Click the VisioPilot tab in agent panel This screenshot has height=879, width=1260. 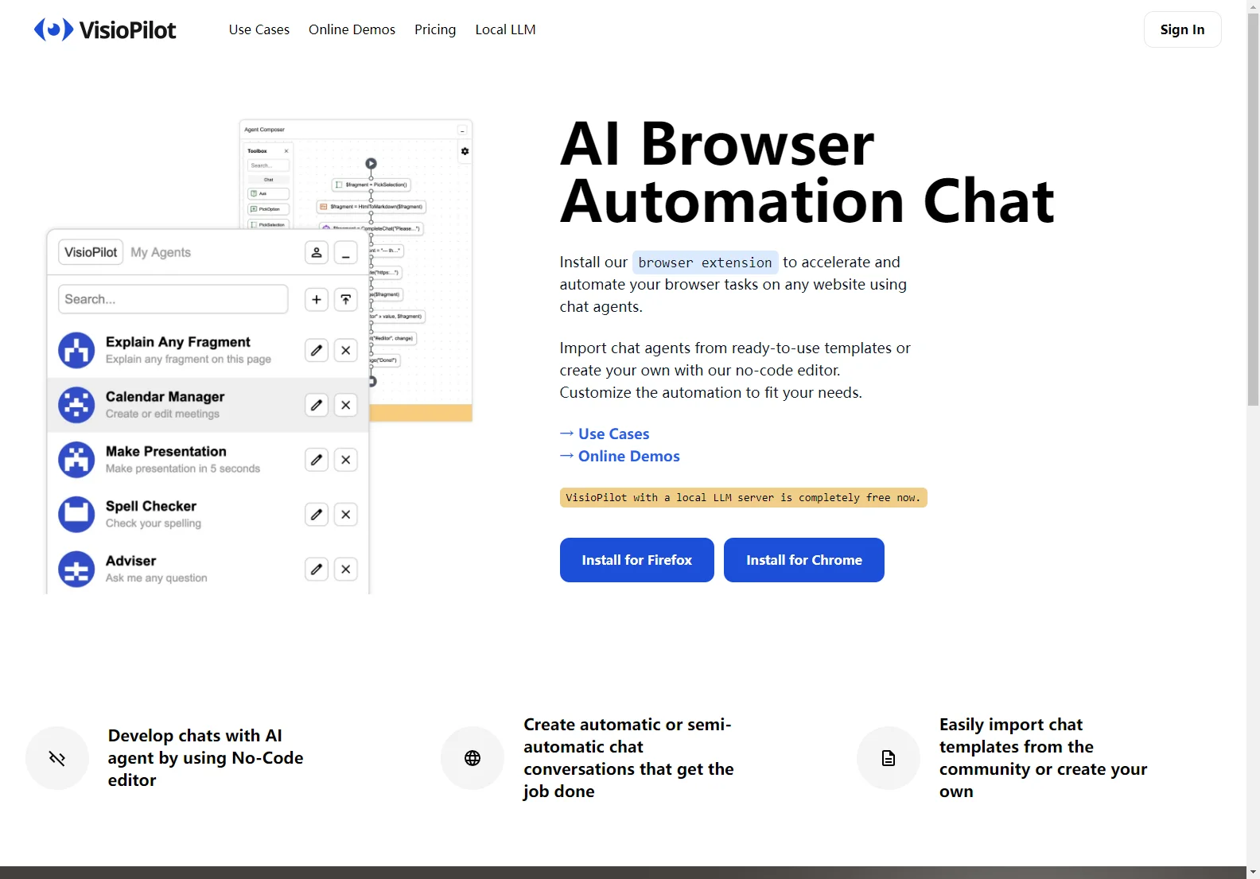tap(91, 252)
